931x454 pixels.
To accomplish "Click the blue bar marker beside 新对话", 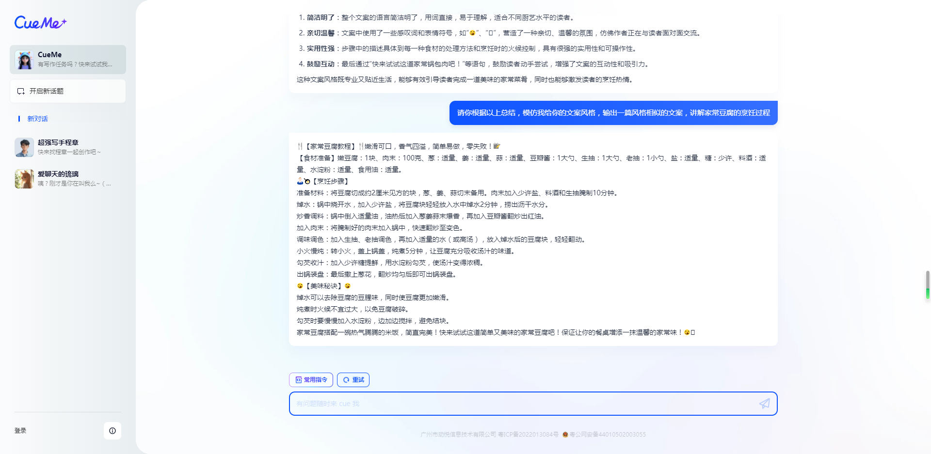I will tap(19, 119).
